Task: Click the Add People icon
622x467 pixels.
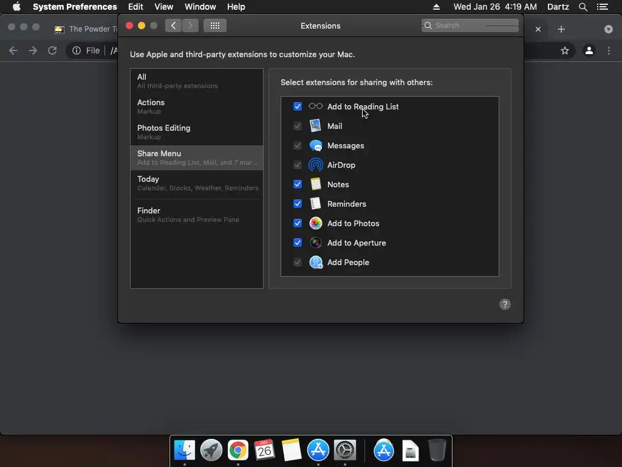Action: click(x=316, y=262)
